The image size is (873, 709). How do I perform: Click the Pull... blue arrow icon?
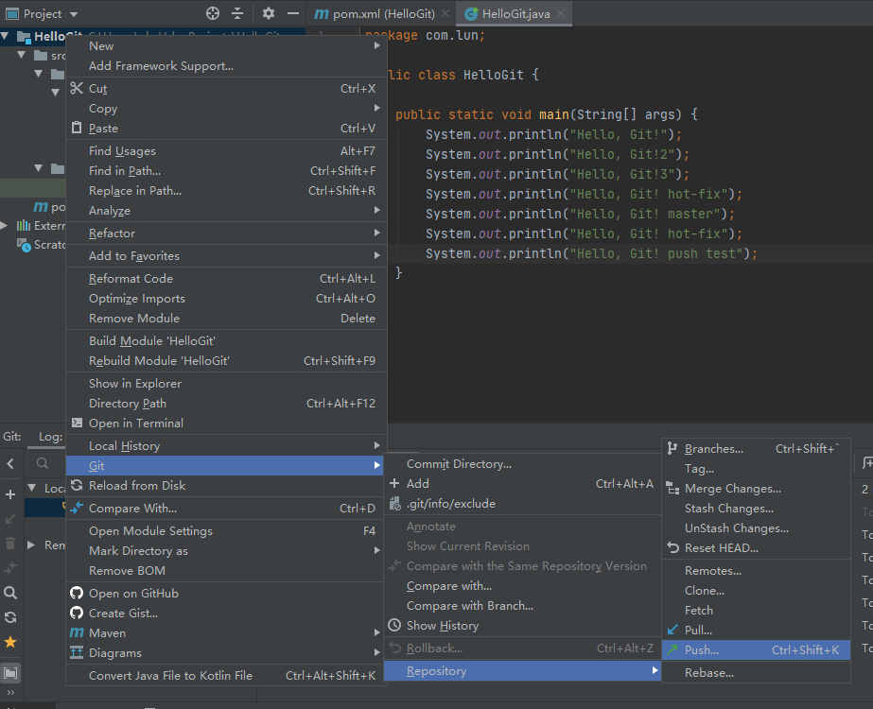pyautogui.click(x=672, y=630)
